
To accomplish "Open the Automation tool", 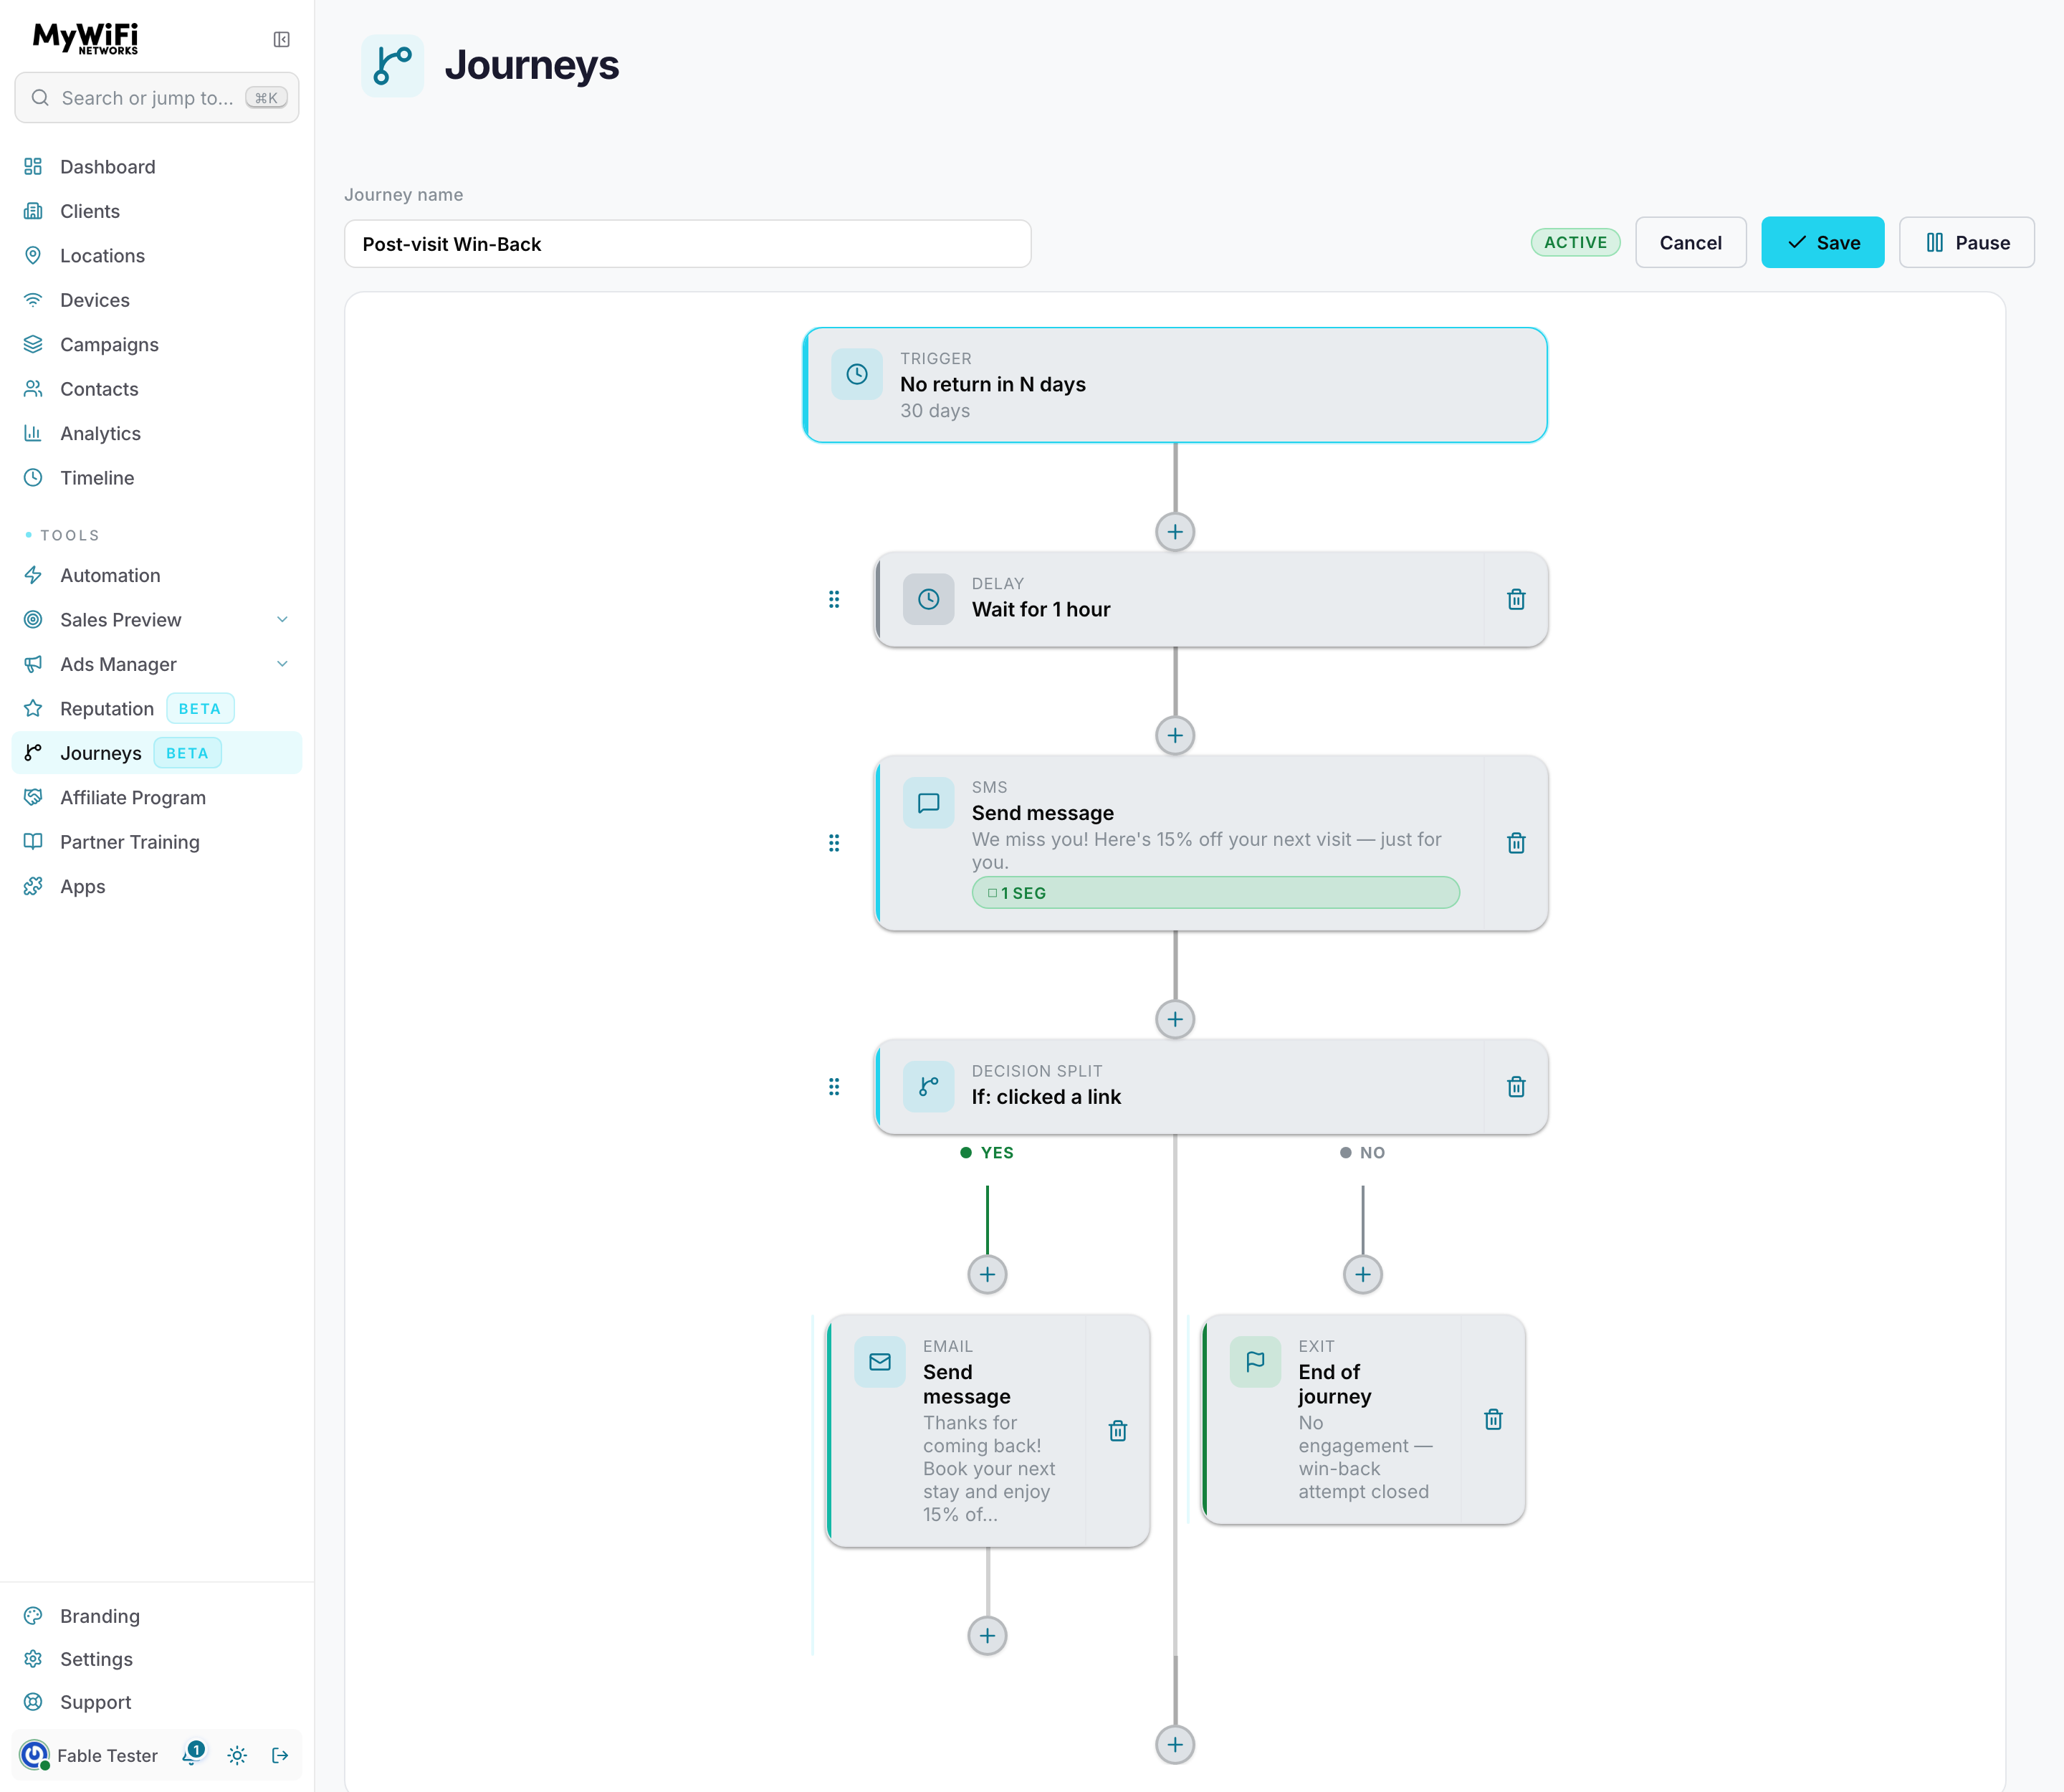I will click(x=157, y=575).
